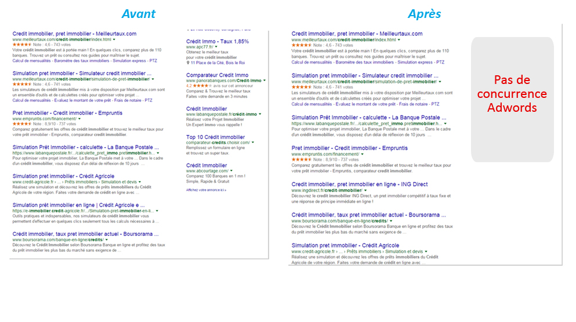Click Baromètre des taux immobiliers sitelink in Après
This screenshot has width=576, height=322.
pos(365,63)
